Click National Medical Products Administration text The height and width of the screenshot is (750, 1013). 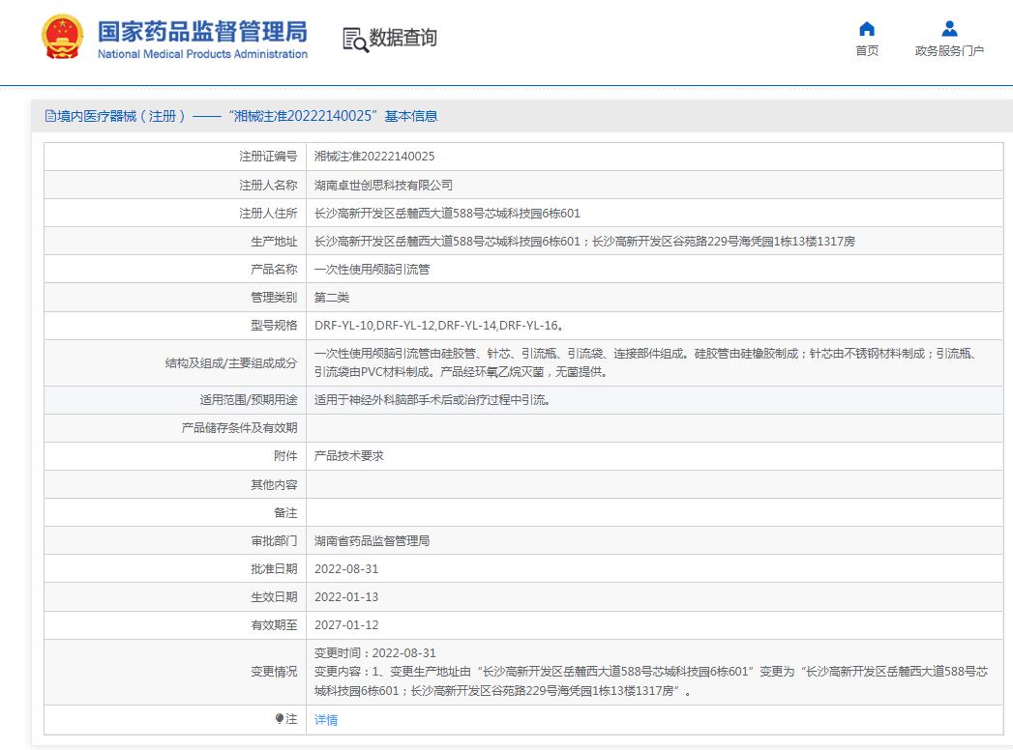(202, 54)
